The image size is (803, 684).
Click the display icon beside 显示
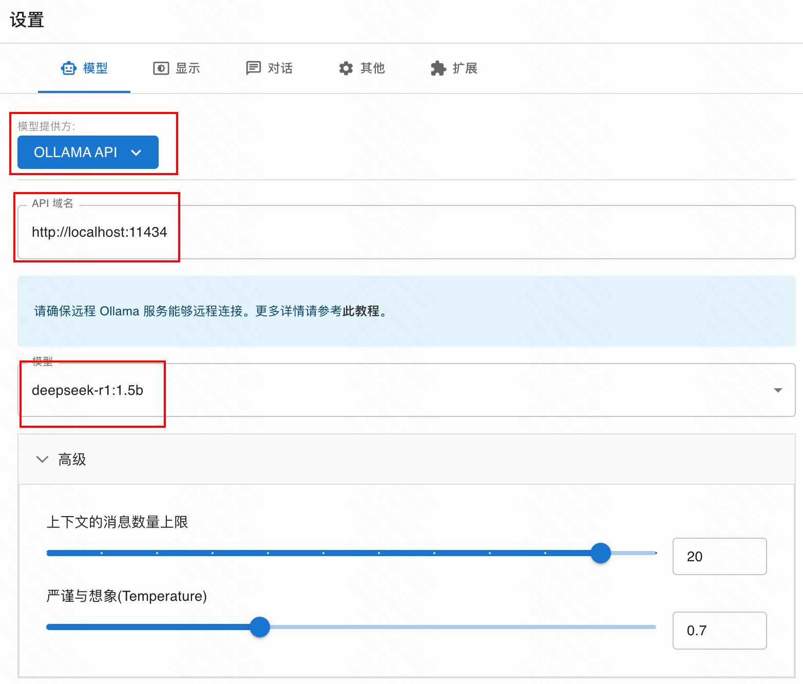pos(161,68)
